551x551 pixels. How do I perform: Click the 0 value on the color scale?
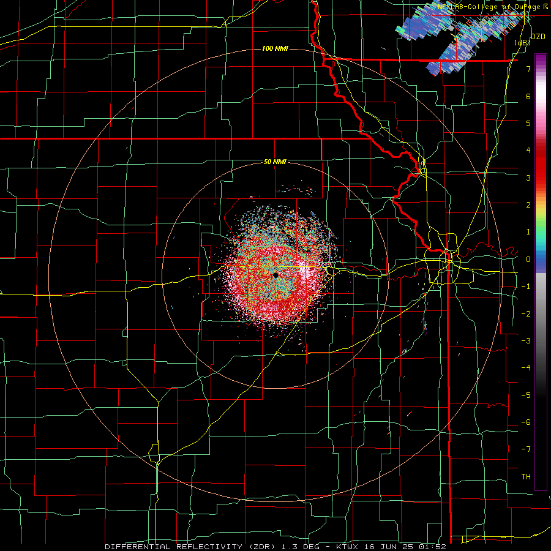click(528, 260)
